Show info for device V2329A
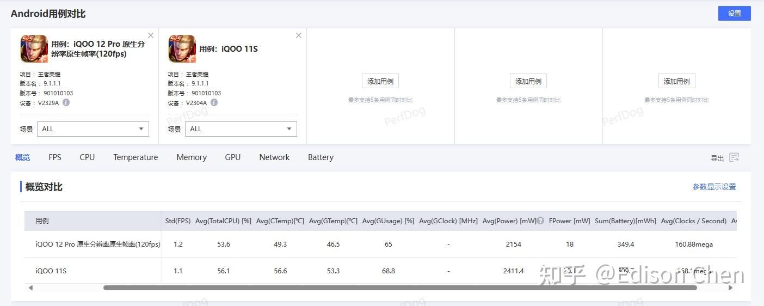This screenshot has height=306, width=764. pos(66,102)
